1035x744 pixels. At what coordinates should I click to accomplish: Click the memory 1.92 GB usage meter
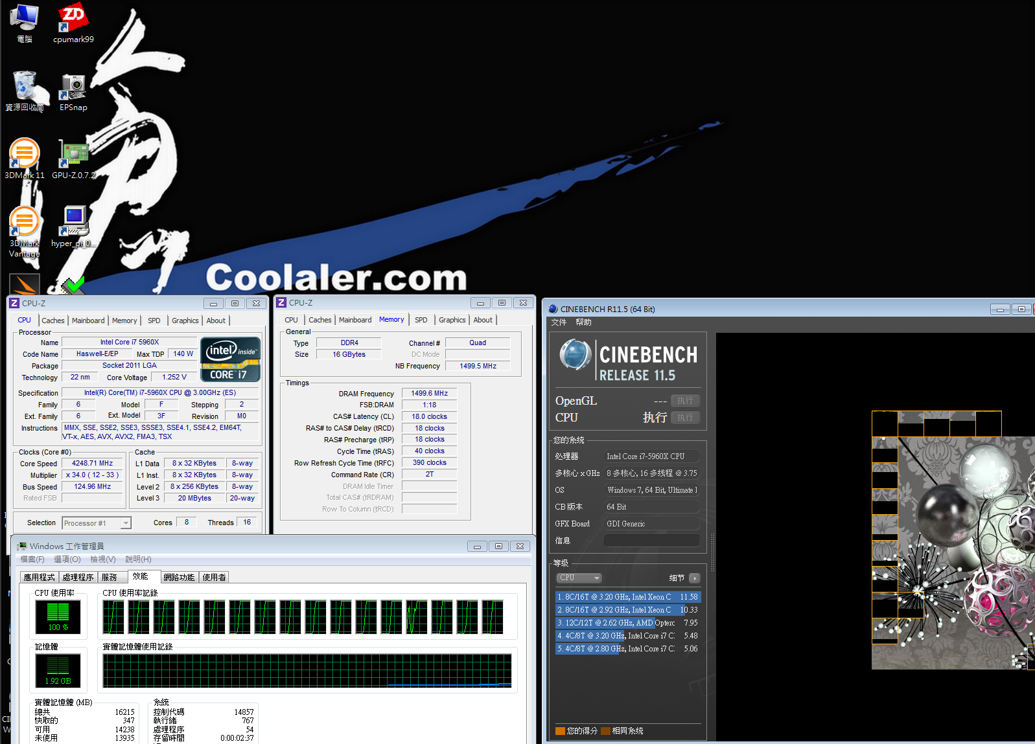pyautogui.click(x=58, y=670)
